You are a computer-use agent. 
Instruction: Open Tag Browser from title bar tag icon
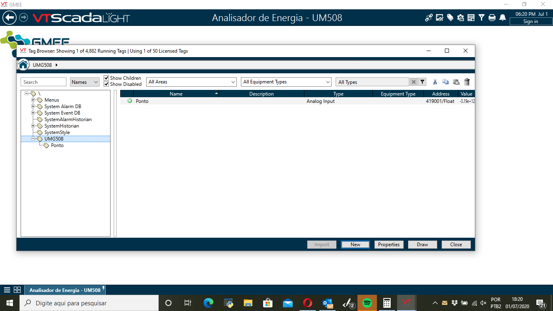(450, 17)
